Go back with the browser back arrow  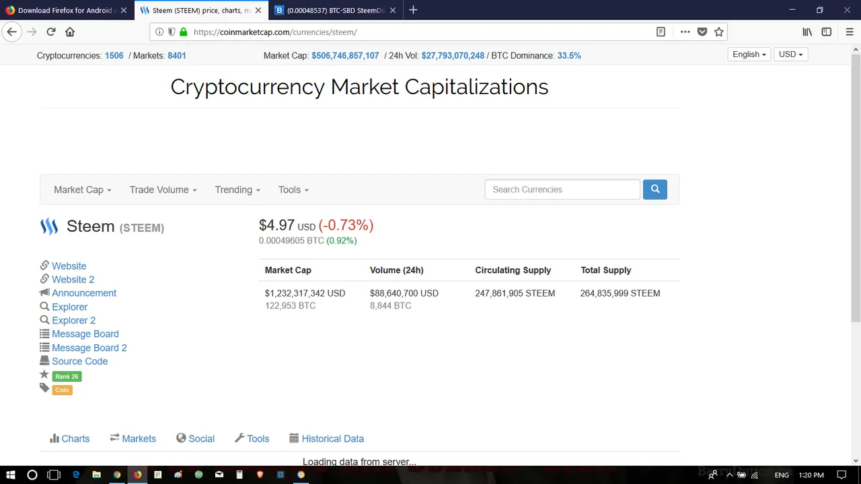pyautogui.click(x=11, y=32)
